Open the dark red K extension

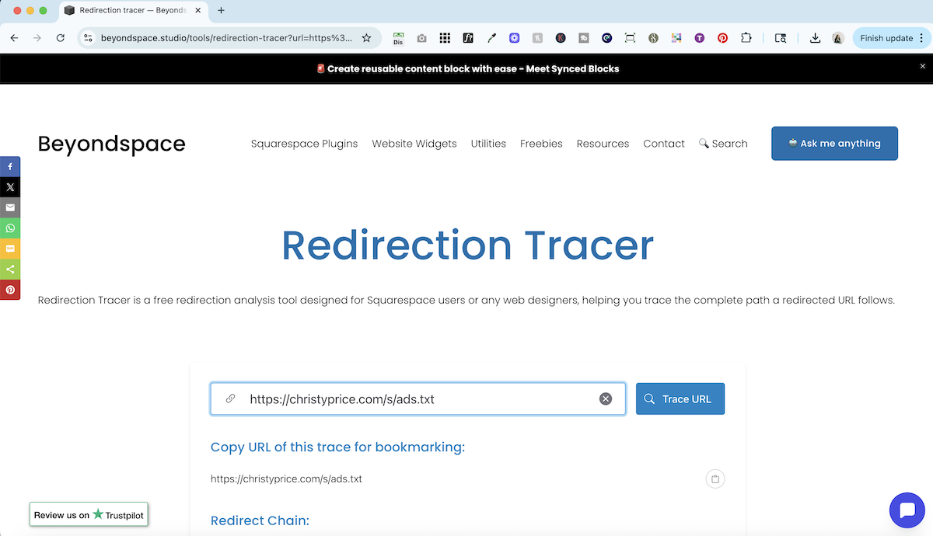pos(561,37)
